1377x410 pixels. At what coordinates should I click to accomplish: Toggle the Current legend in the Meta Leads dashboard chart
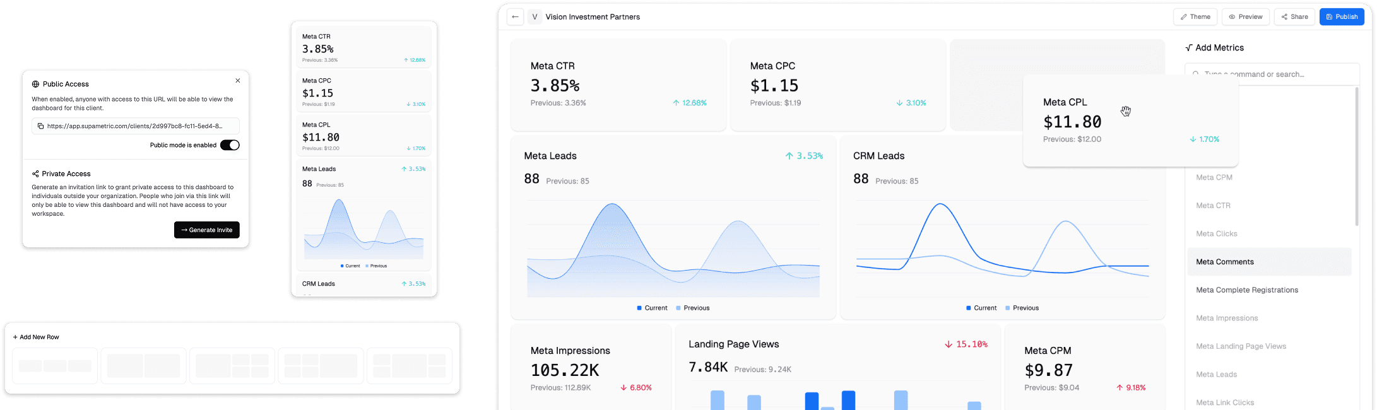coord(652,308)
